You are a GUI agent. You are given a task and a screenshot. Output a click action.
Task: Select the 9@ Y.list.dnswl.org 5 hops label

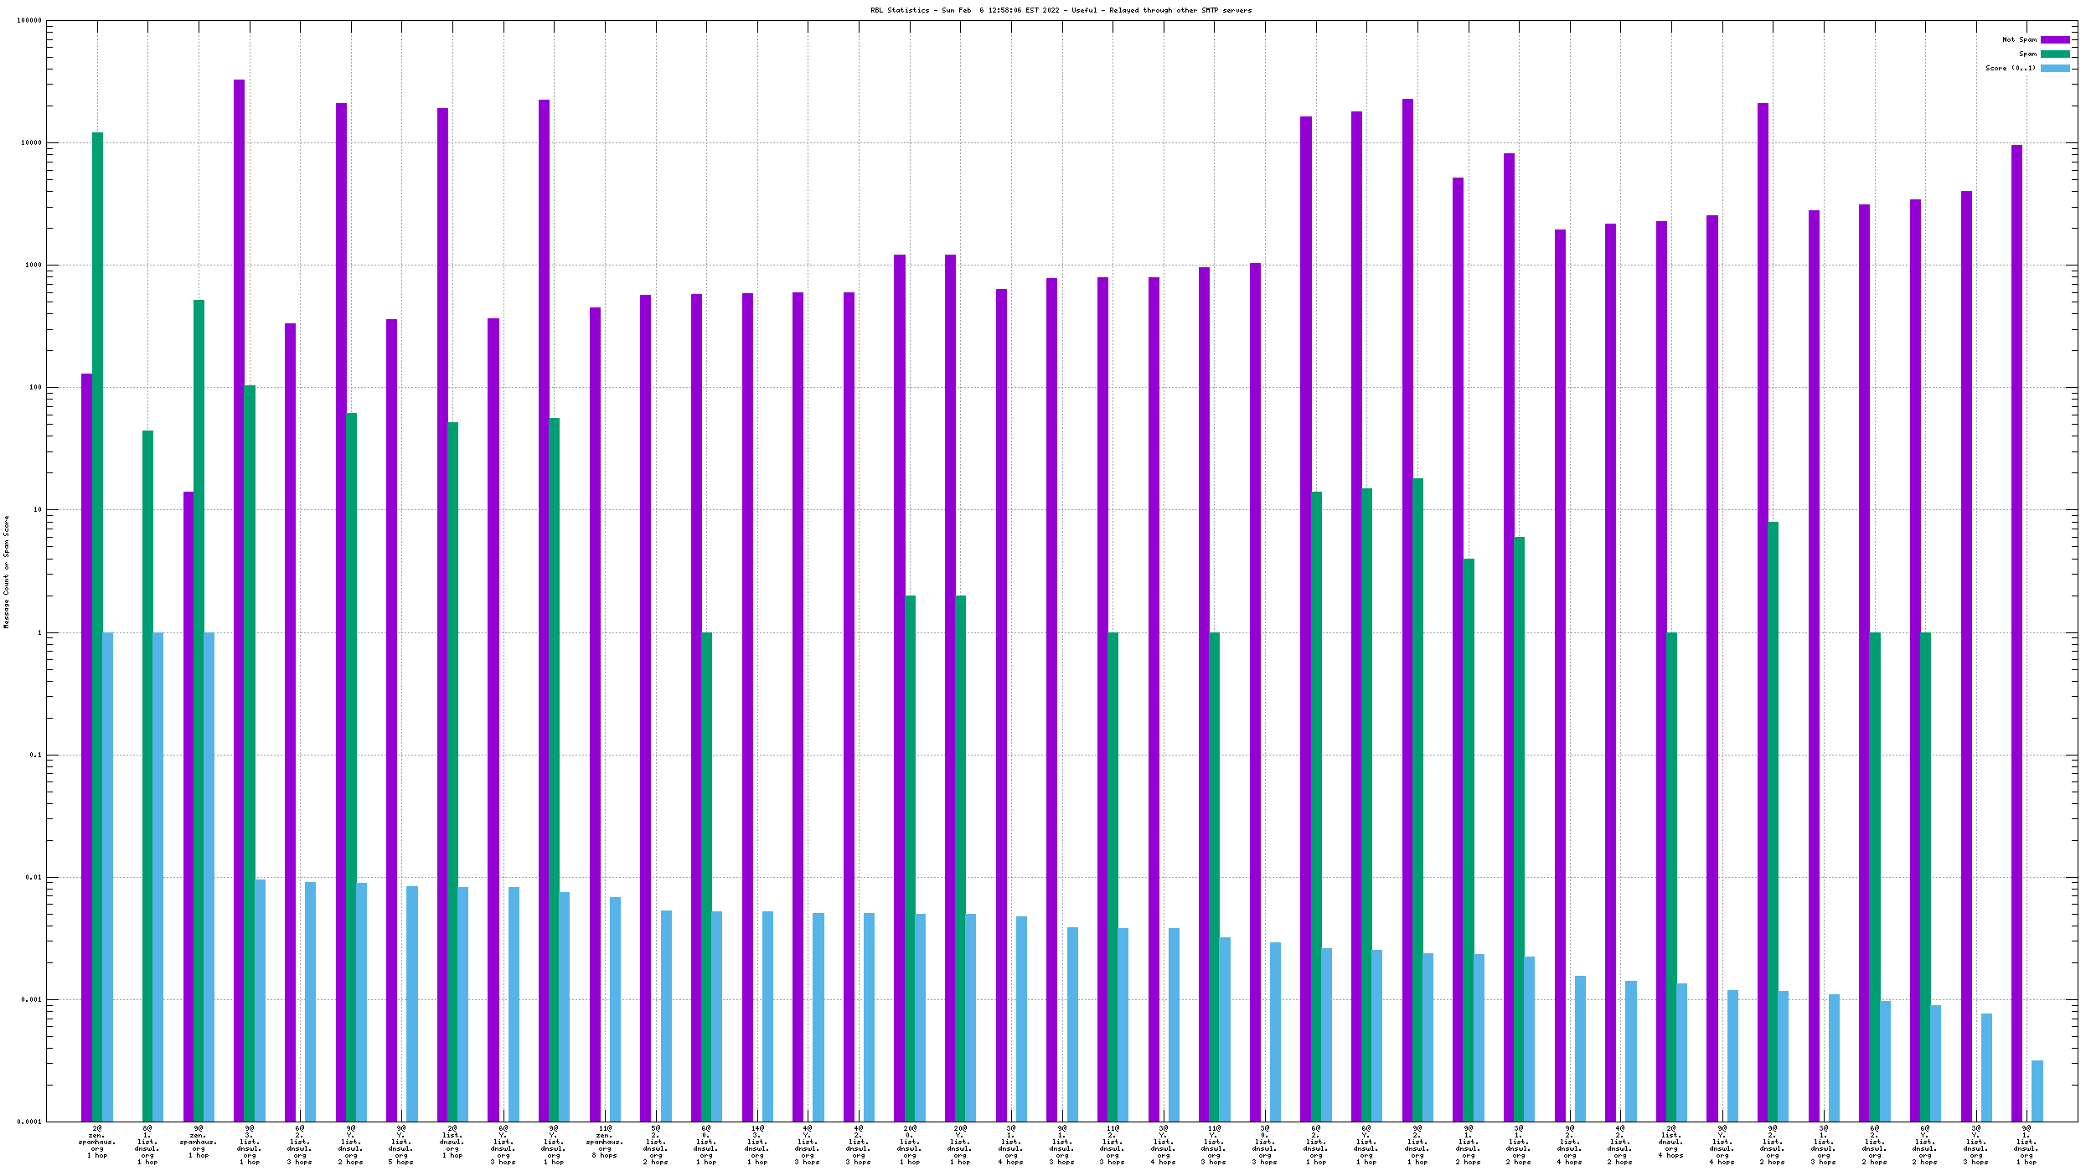(401, 1145)
